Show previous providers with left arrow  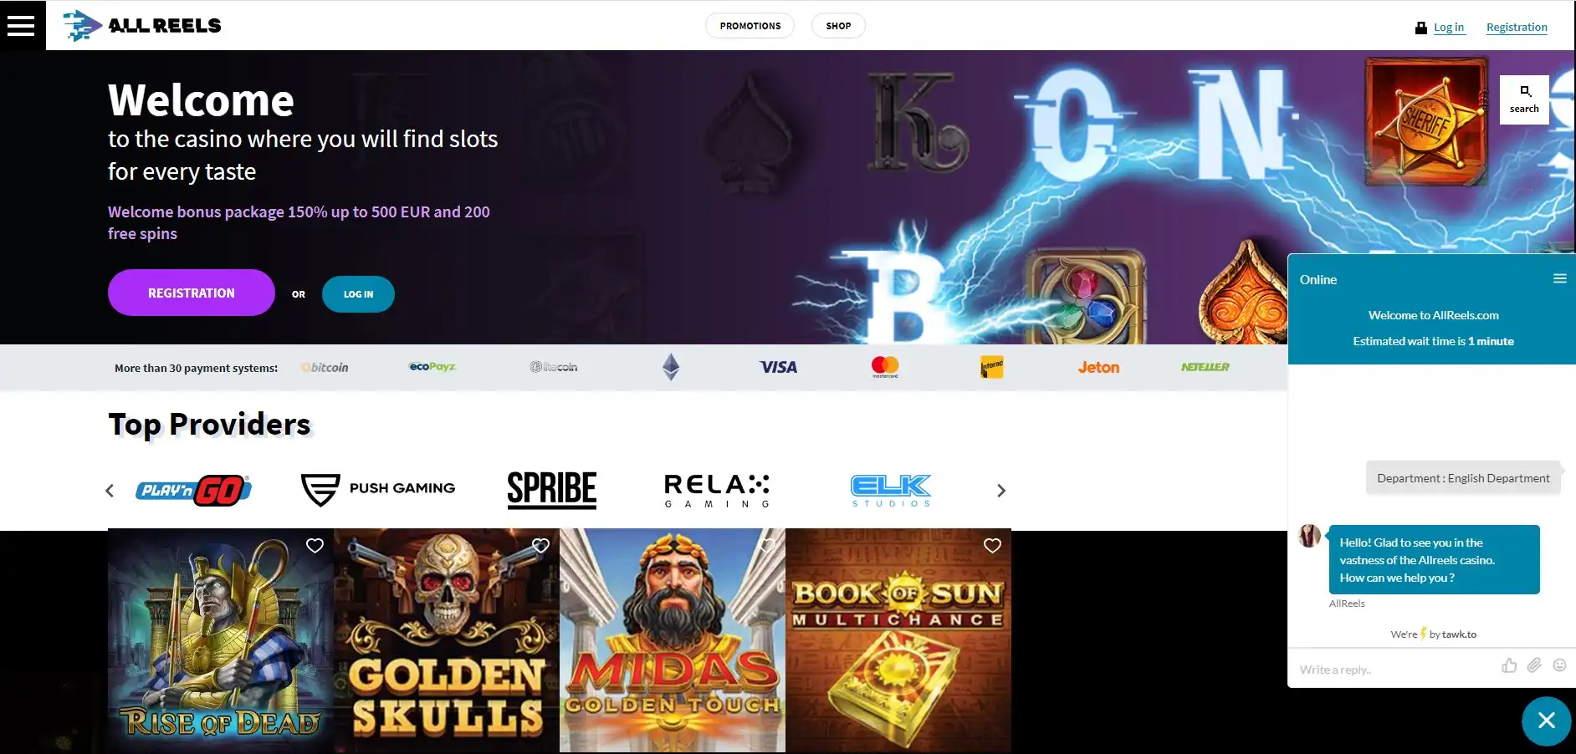pyautogui.click(x=110, y=491)
